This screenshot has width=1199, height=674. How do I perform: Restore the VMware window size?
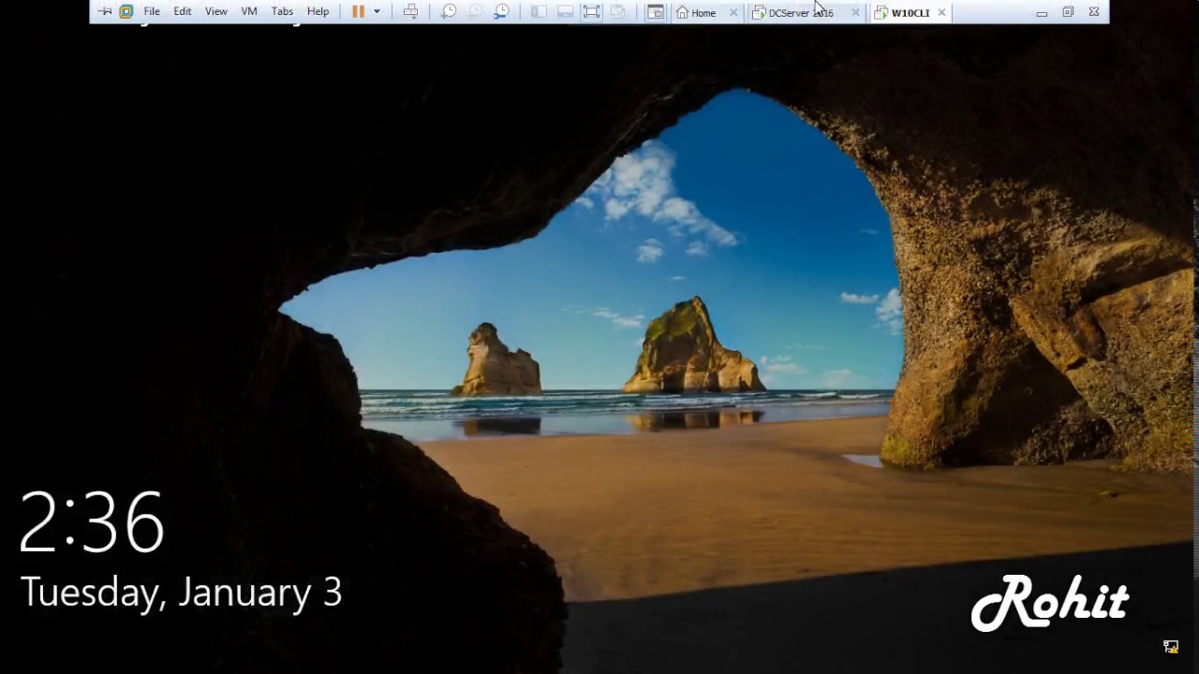[1068, 12]
